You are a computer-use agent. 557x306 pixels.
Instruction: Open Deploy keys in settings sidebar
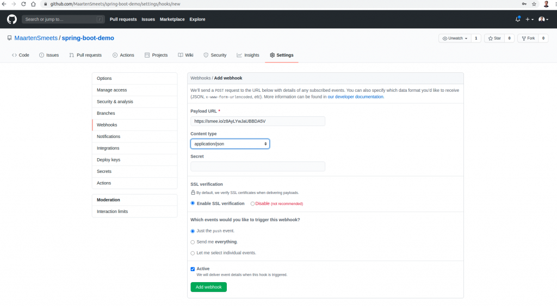click(x=108, y=160)
